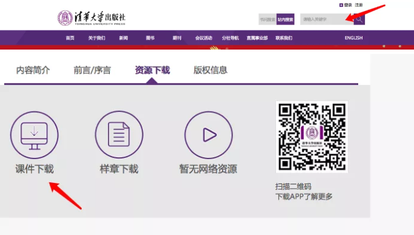Select the 书问搜索 search mode
The width and height of the screenshot is (414, 235).
(267, 19)
